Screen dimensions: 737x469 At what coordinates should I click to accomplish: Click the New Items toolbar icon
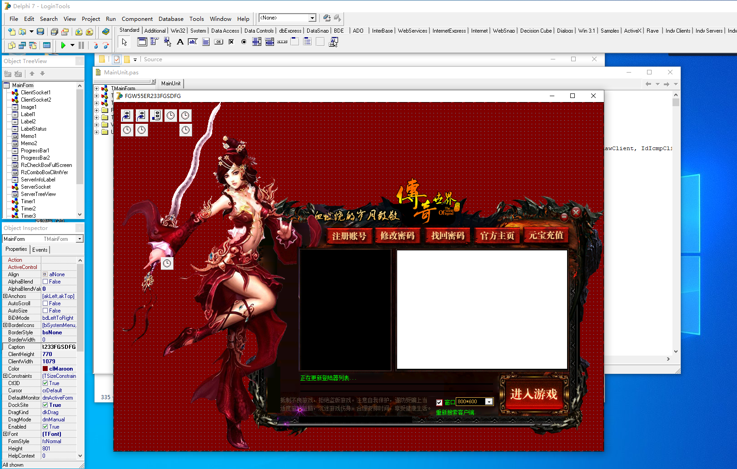click(12, 32)
